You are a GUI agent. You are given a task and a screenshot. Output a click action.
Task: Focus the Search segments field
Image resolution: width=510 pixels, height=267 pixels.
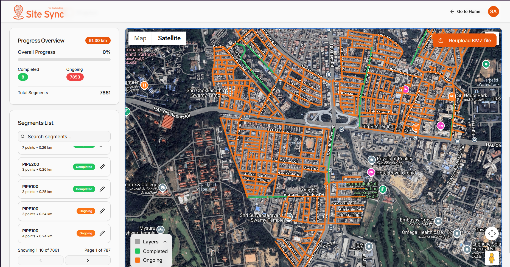(64, 136)
